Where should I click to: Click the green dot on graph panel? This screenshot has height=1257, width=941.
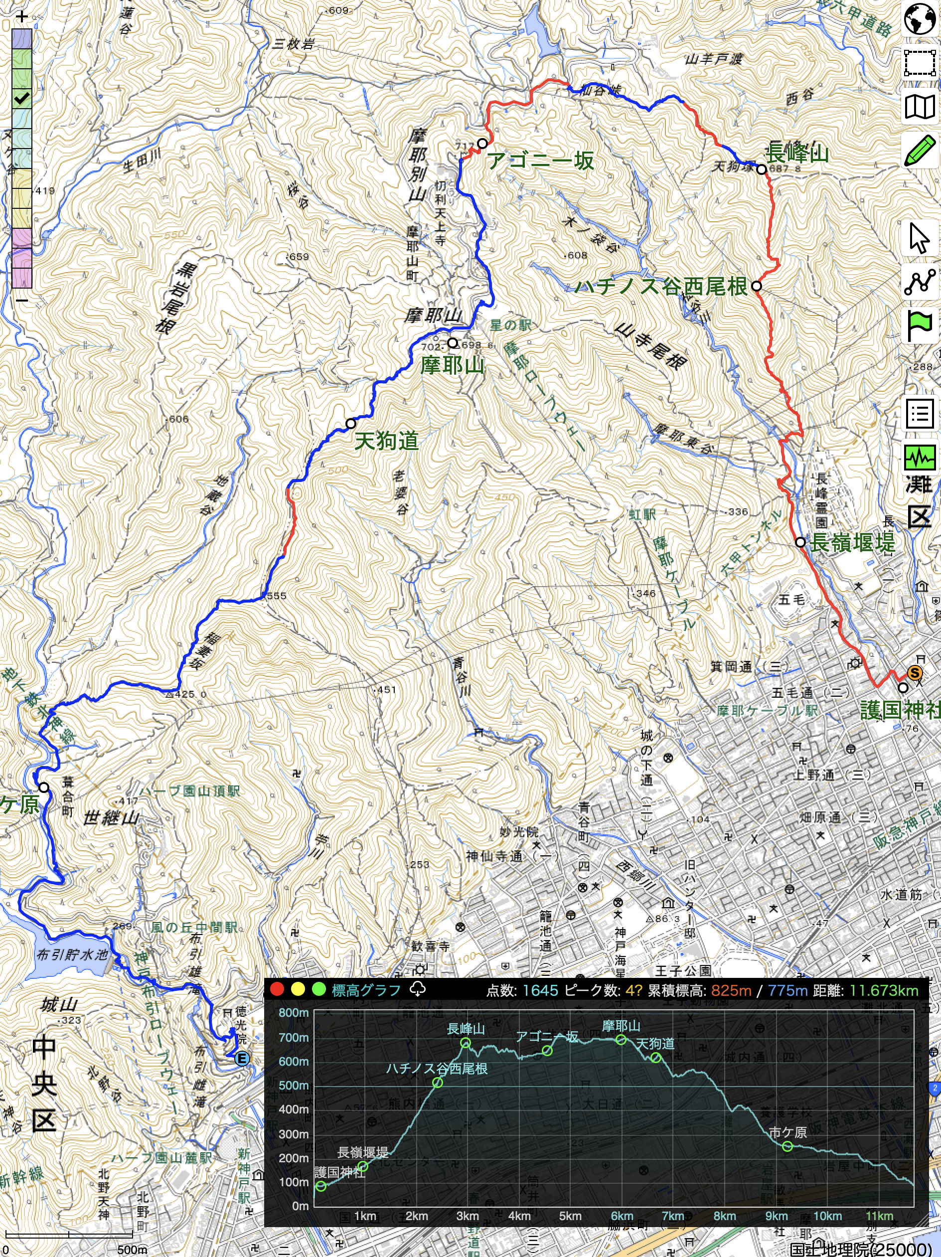pyautogui.click(x=319, y=990)
